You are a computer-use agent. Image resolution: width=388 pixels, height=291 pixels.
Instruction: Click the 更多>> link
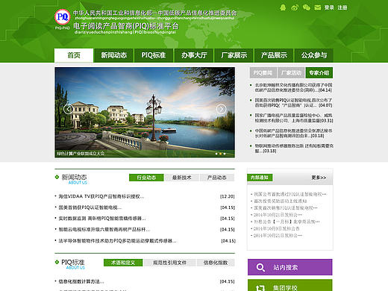[x=319, y=178]
